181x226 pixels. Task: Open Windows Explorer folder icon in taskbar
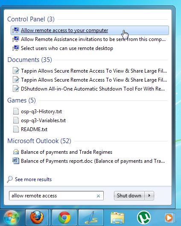pyautogui.click(x=117, y=218)
